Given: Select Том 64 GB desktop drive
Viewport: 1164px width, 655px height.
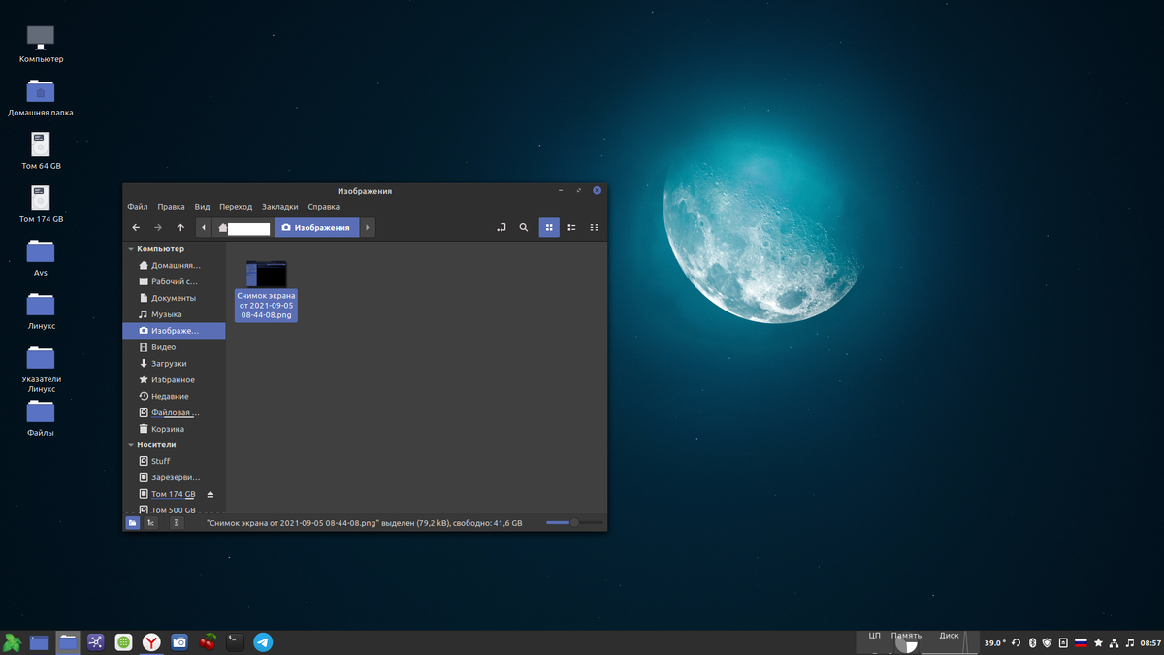Looking at the screenshot, I should [x=41, y=150].
